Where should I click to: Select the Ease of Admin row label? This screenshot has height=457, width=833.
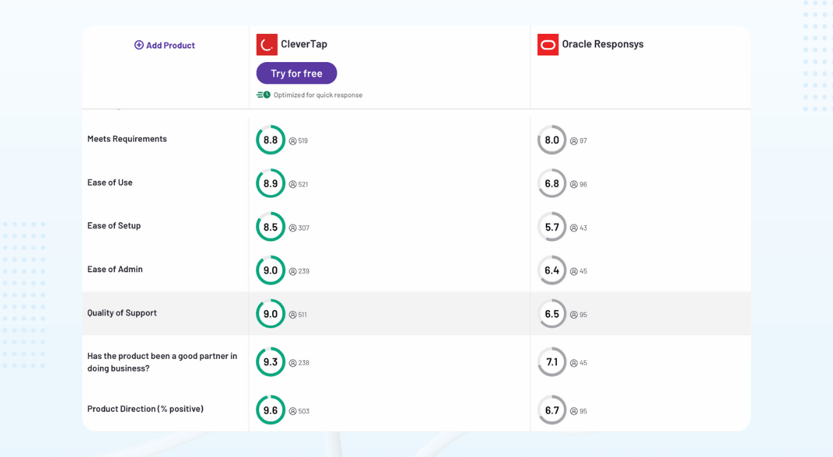(115, 269)
